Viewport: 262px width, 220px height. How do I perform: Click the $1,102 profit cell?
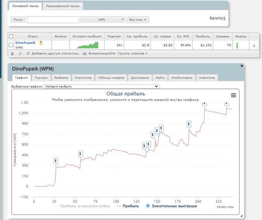(203, 45)
